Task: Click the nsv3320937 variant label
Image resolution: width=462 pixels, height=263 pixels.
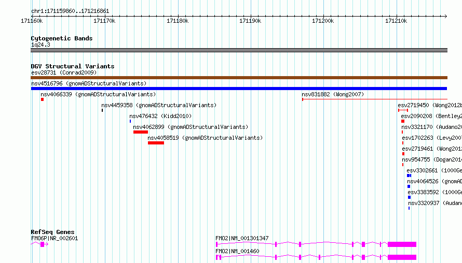Action: [x=435, y=203]
